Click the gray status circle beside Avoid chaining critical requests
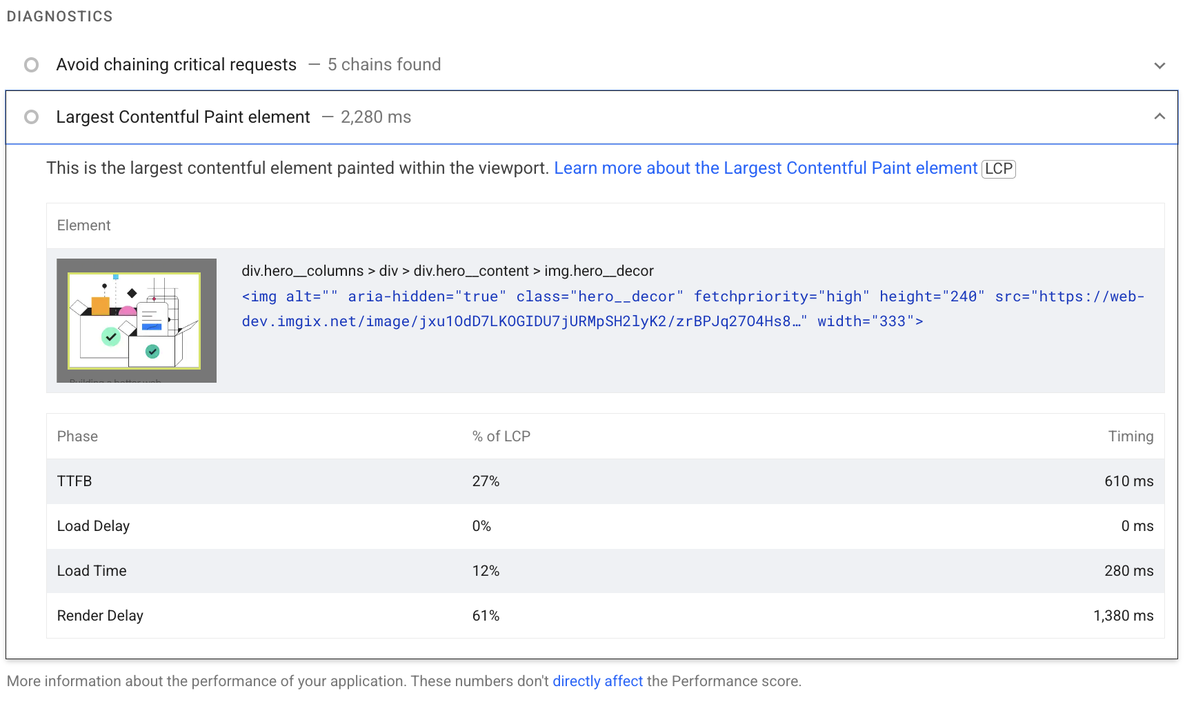This screenshot has height=702, width=1185. point(31,65)
